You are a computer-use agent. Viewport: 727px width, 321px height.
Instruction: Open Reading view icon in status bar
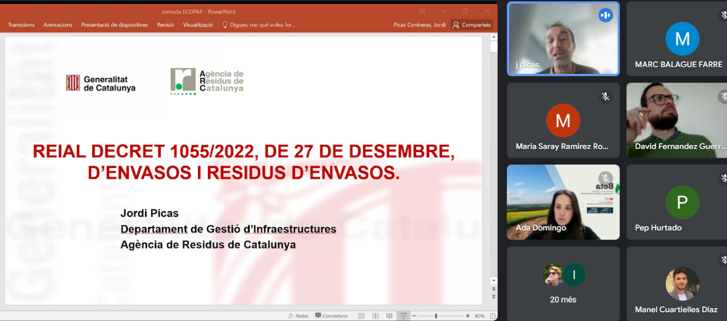coord(389,316)
